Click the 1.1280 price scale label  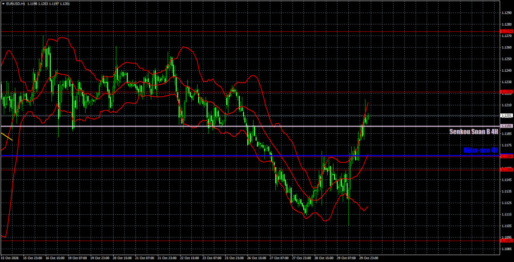click(x=507, y=24)
